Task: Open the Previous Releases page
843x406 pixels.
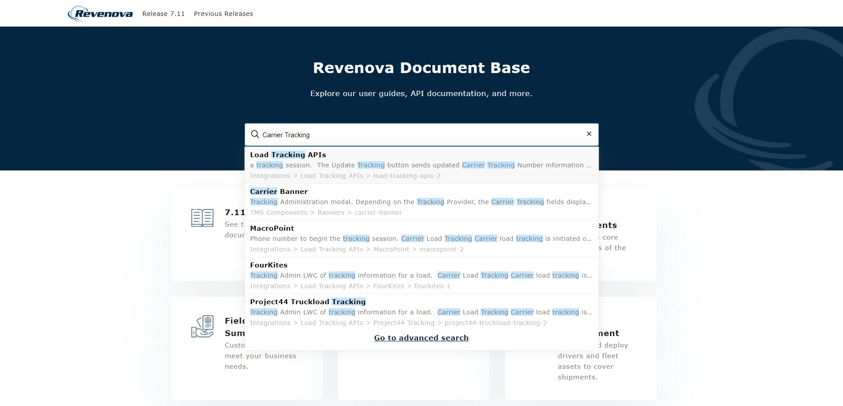Action: 223,14
